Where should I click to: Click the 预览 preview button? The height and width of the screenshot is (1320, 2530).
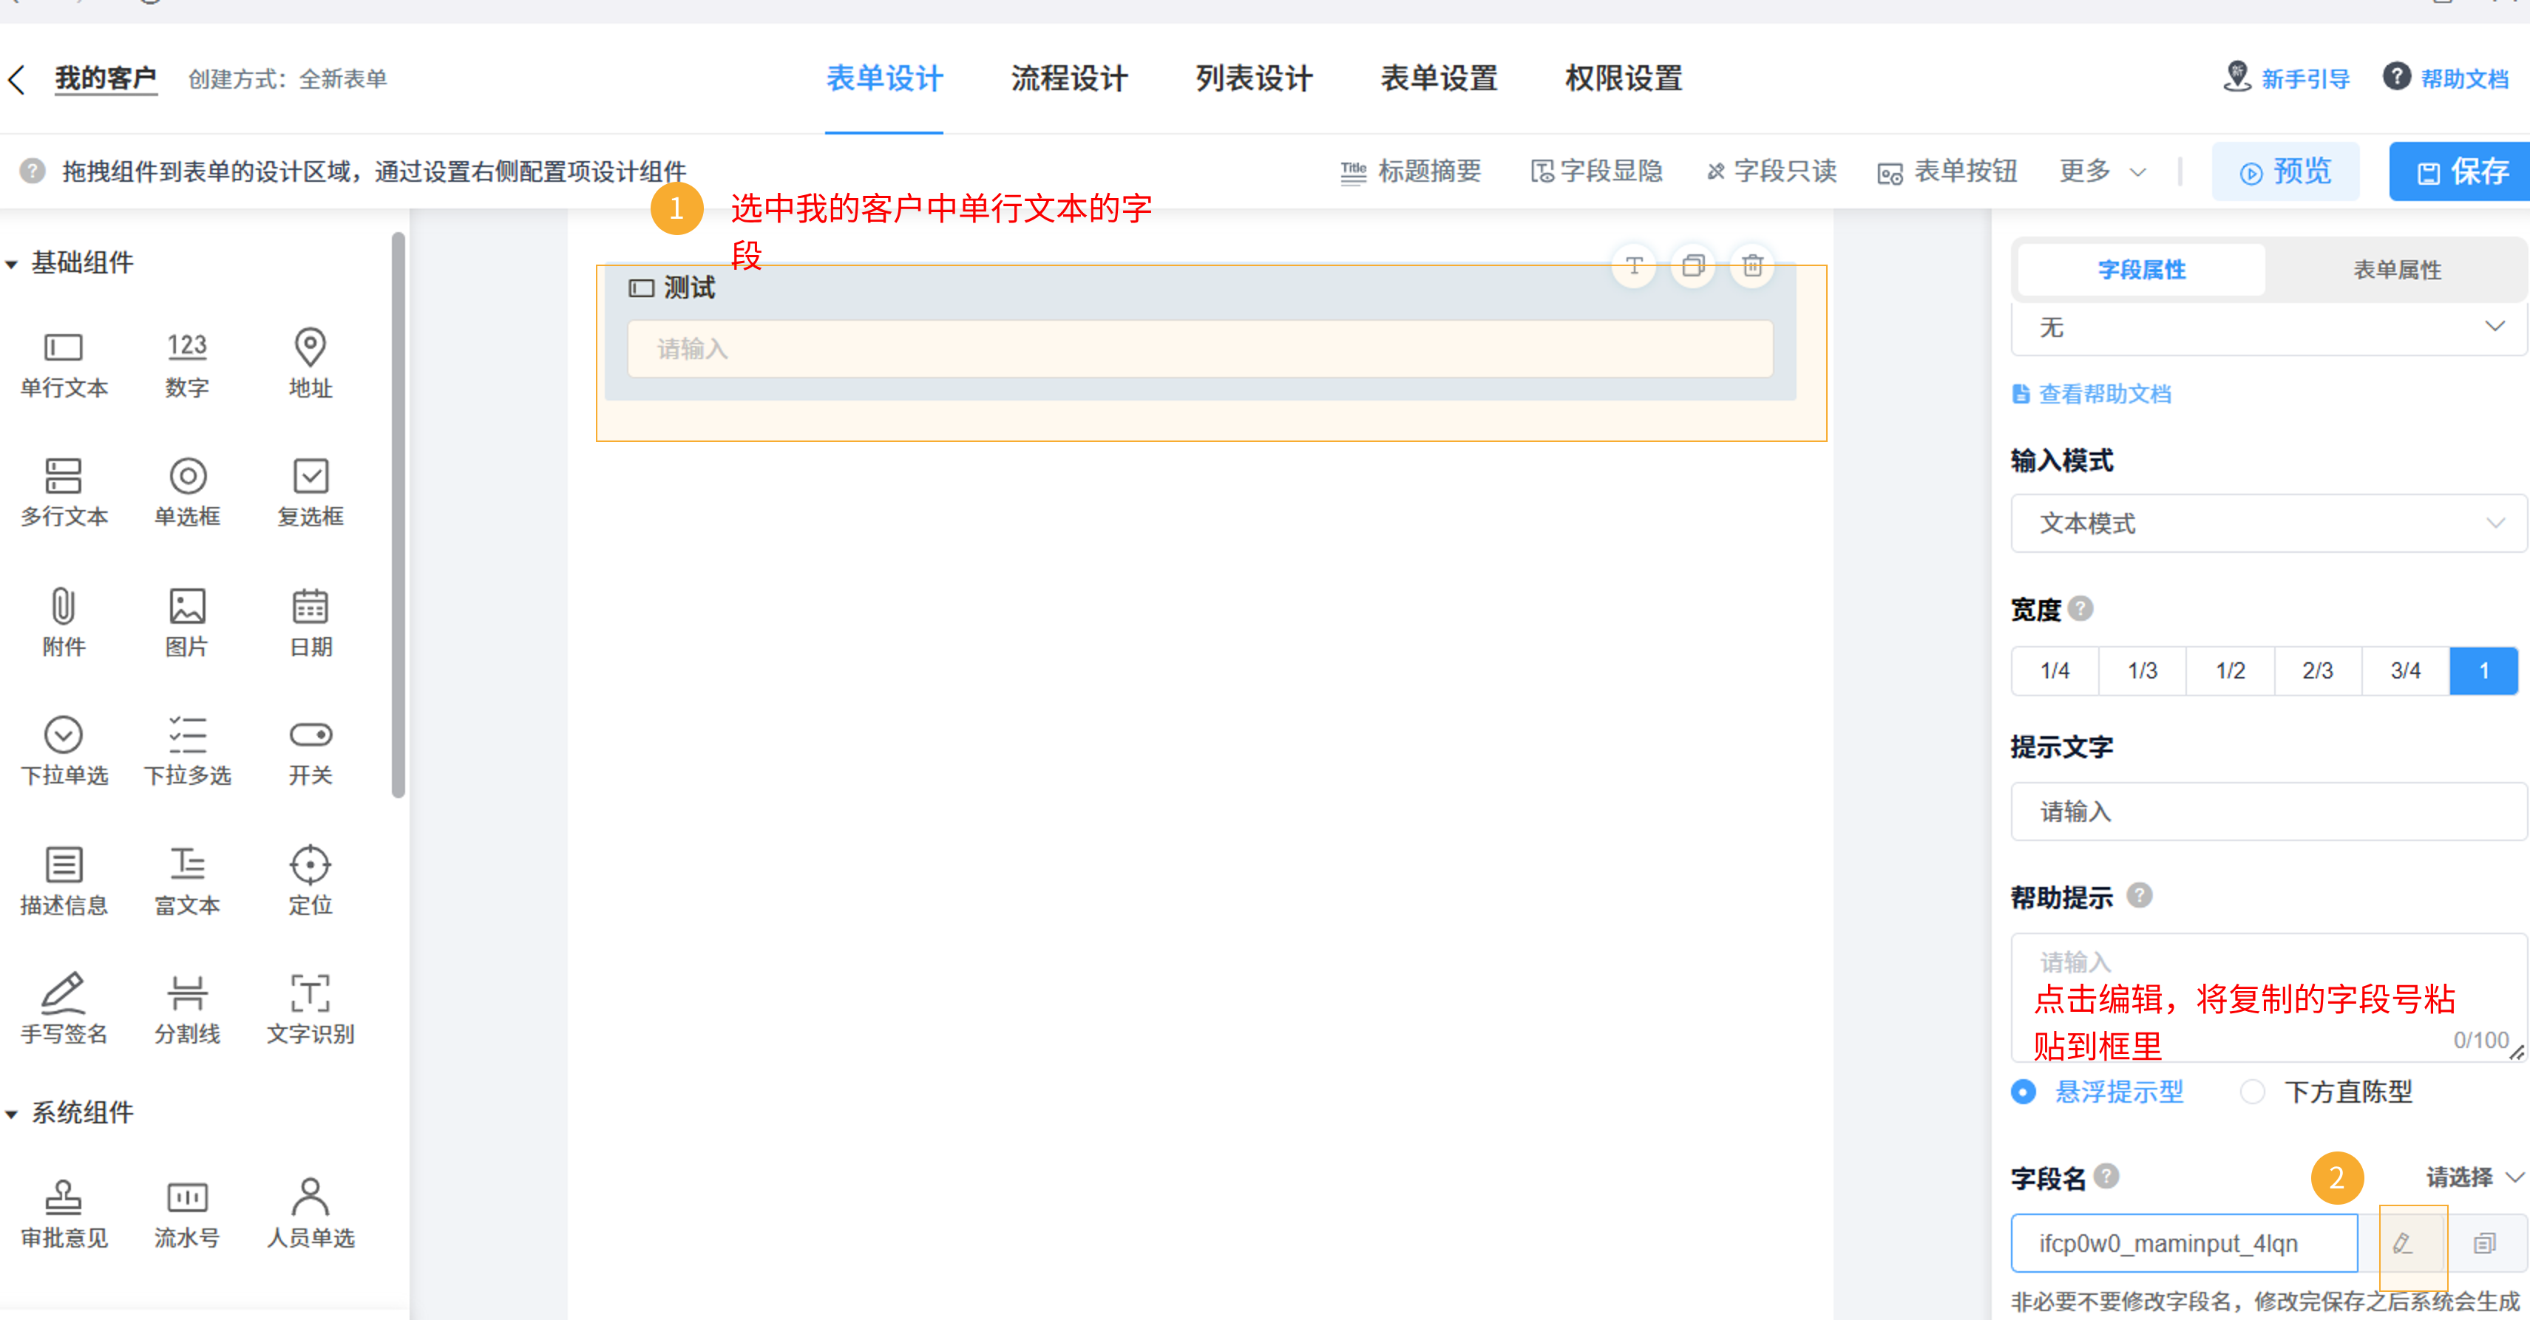(x=2285, y=171)
